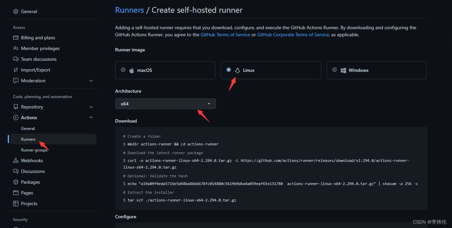Click the Download section heading
Screen dimensions: 452x228
(126, 121)
